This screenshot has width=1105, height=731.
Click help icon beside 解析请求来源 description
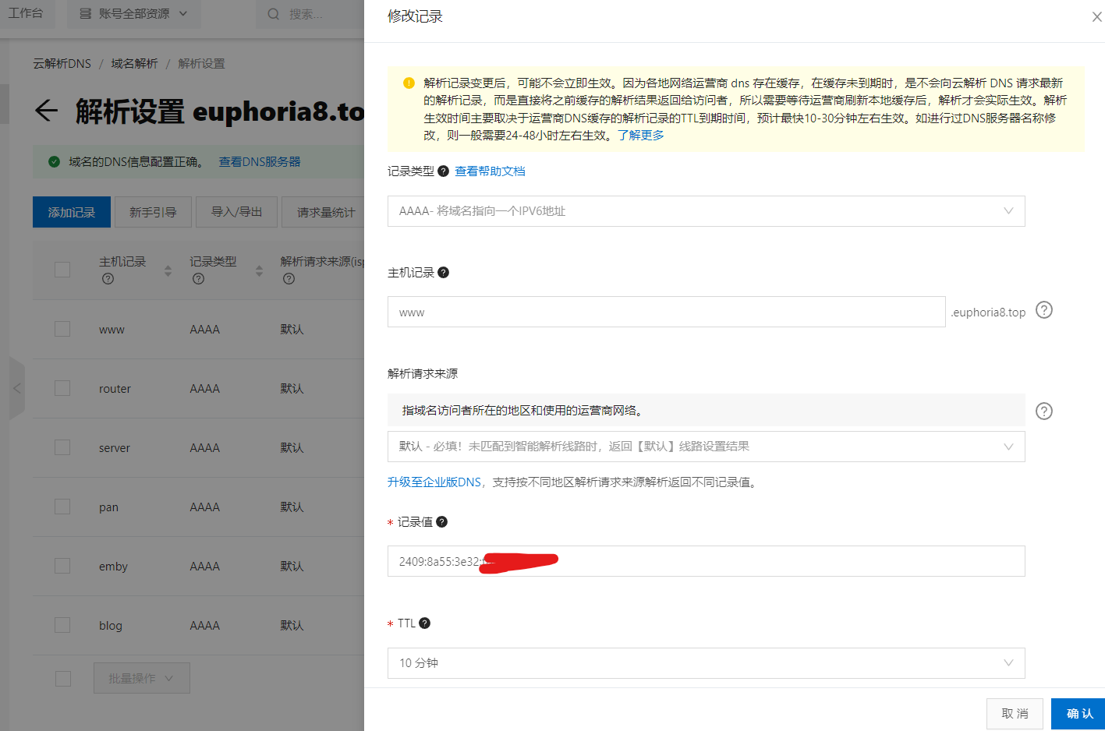(x=1043, y=411)
